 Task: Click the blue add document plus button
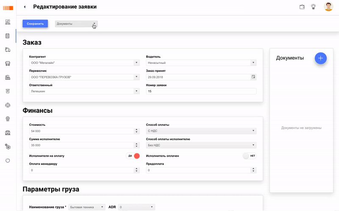coord(321,58)
